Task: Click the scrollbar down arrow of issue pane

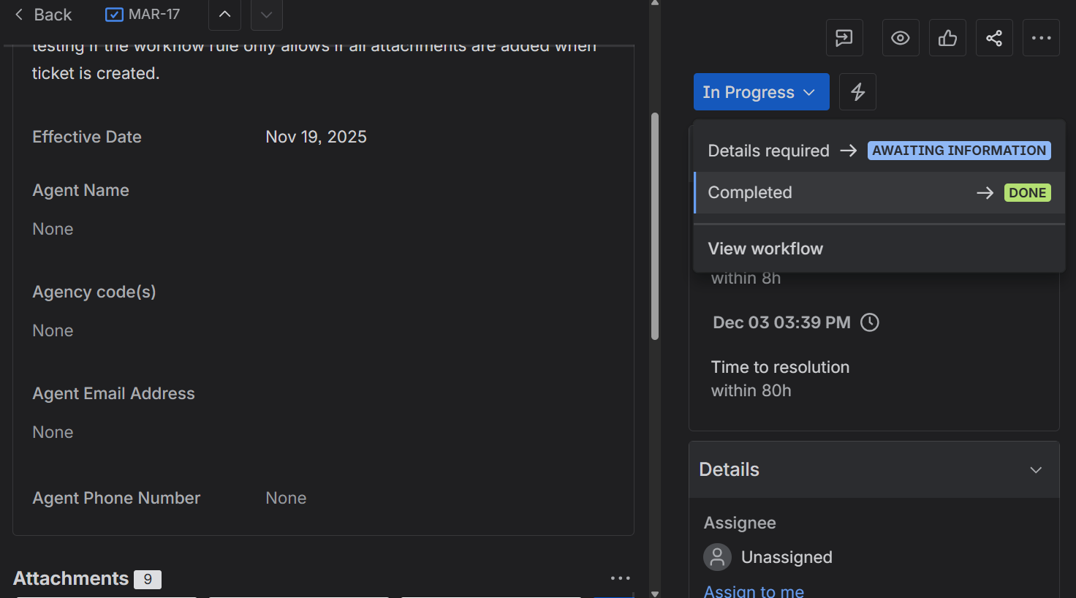Action: tap(655, 594)
